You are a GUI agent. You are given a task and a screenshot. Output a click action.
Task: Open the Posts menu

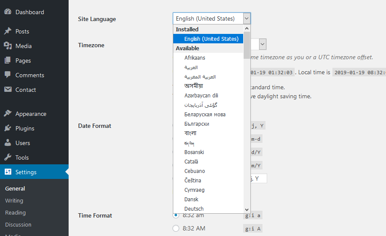[x=22, y=31]
